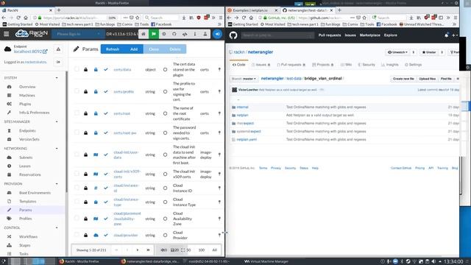This screenshot has height=265, width=471.
Task: Switch to Pull requests repo tab
Action: pos(291,65)
